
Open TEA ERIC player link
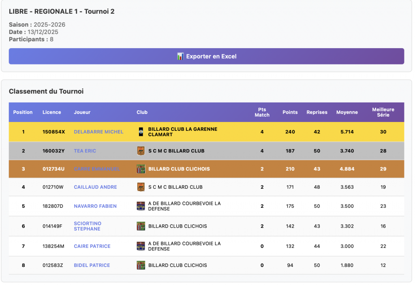click(85, 151)
